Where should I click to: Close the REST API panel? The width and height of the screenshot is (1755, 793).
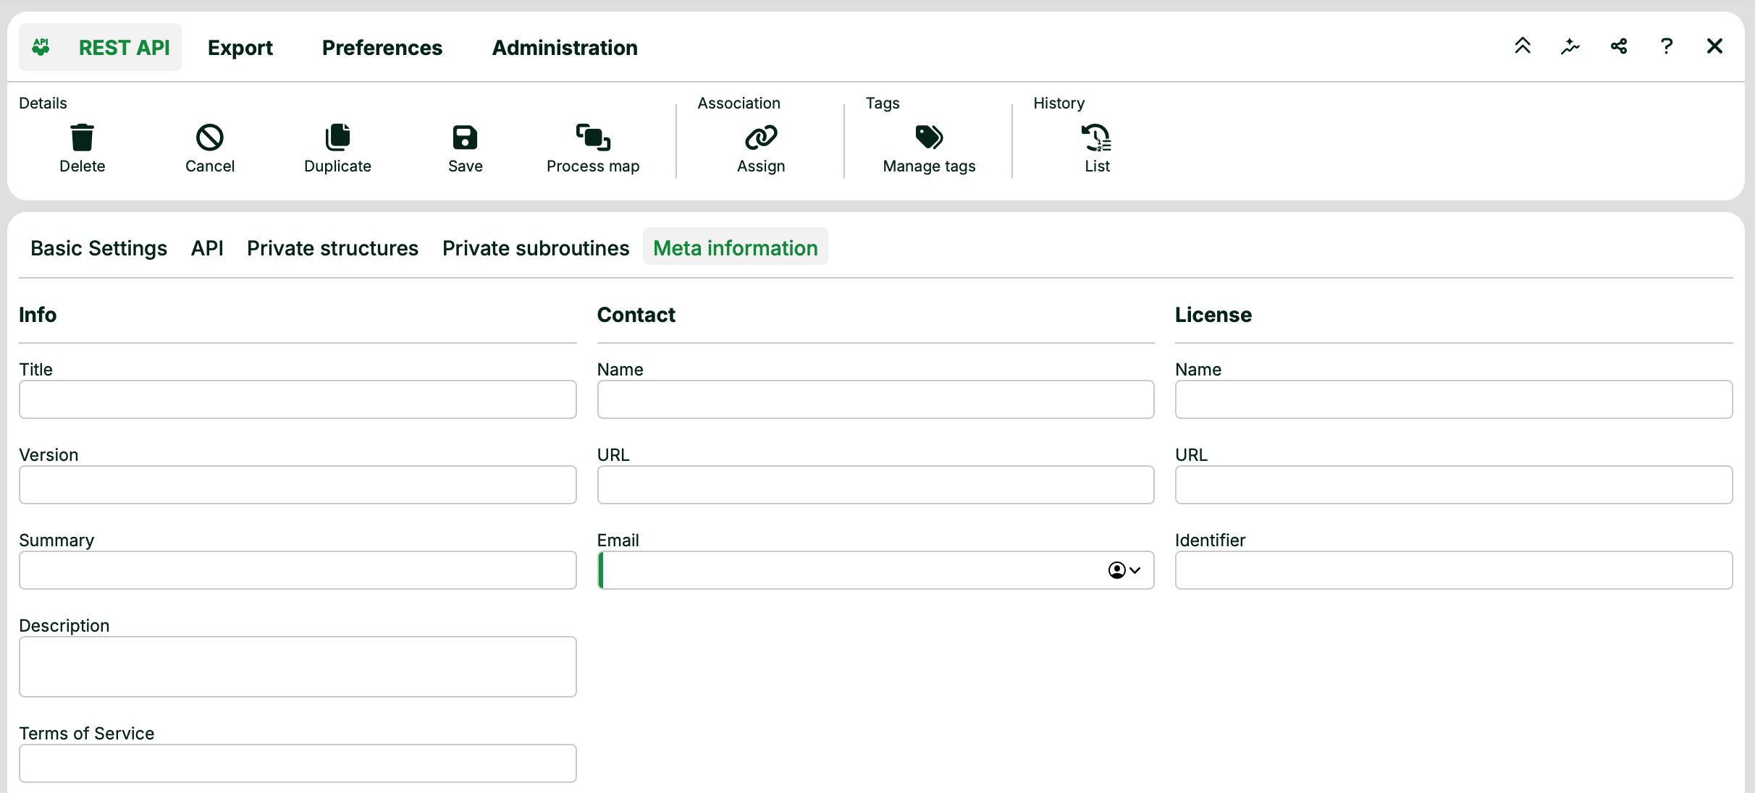1714,46
